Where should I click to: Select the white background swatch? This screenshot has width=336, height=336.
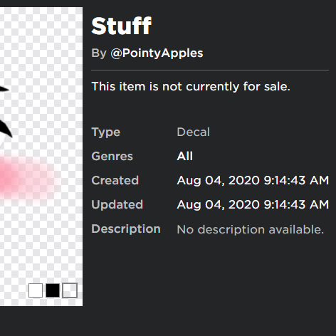[36, 290]
